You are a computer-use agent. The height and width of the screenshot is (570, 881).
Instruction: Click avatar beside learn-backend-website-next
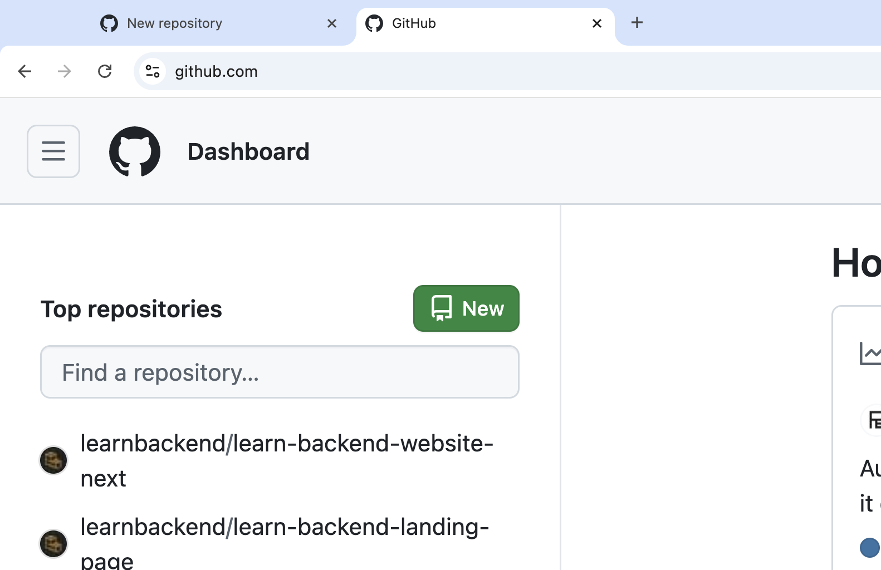tap(53, 460)
